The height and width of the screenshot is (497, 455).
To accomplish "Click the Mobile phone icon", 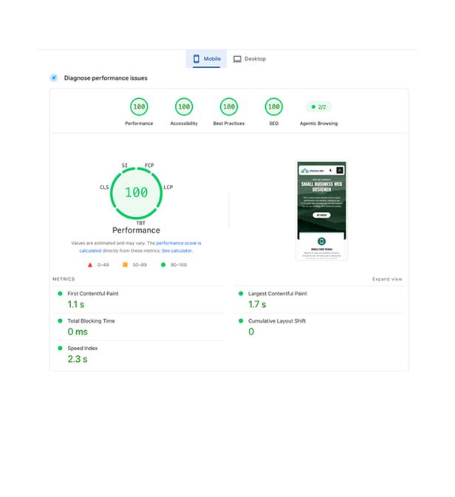I will point(196,58).
